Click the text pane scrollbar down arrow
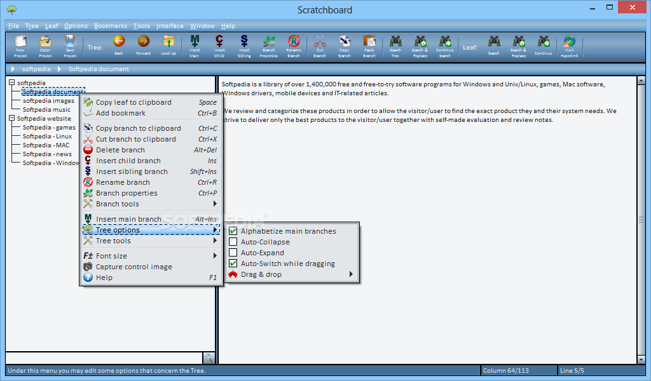Image resolution: width=651 pixels, height=381 pixels. pos(641,360)
